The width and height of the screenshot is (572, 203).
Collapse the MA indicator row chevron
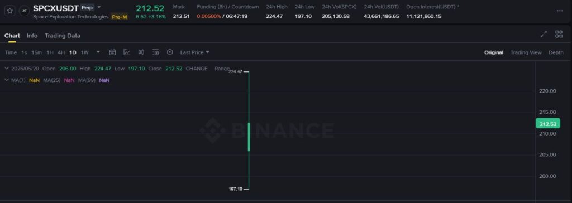point(7,80)
